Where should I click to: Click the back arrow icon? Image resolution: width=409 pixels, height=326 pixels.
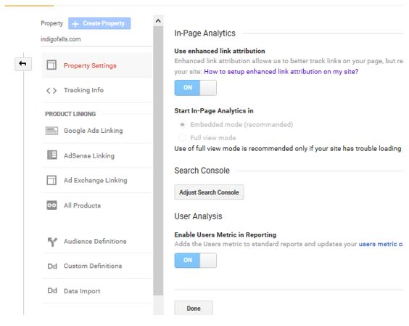[23, 64]
